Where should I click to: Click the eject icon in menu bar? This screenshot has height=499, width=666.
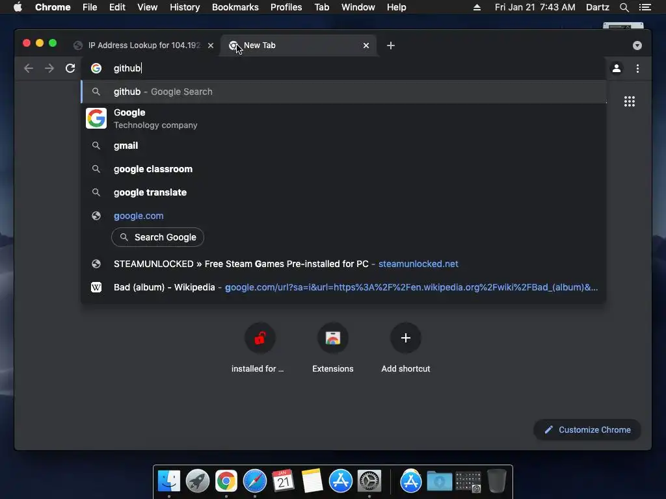click(477, 7)
